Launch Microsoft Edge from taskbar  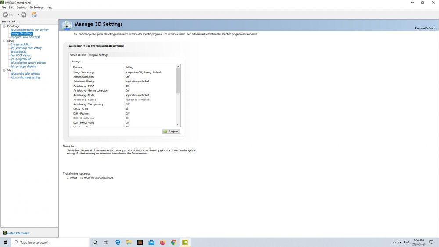[x=118, y=242]
